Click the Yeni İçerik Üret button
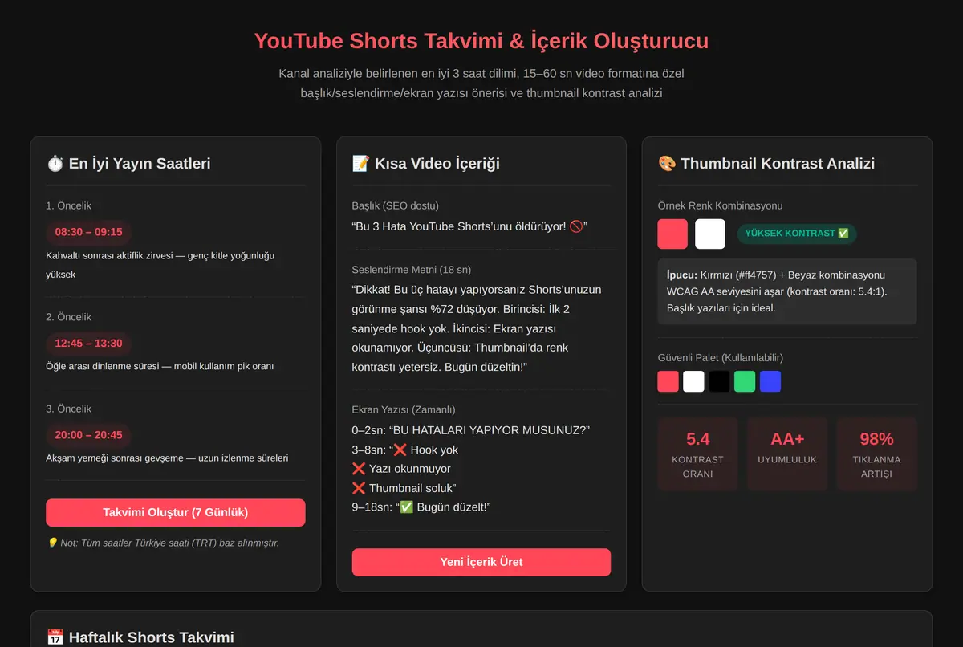 481,562
